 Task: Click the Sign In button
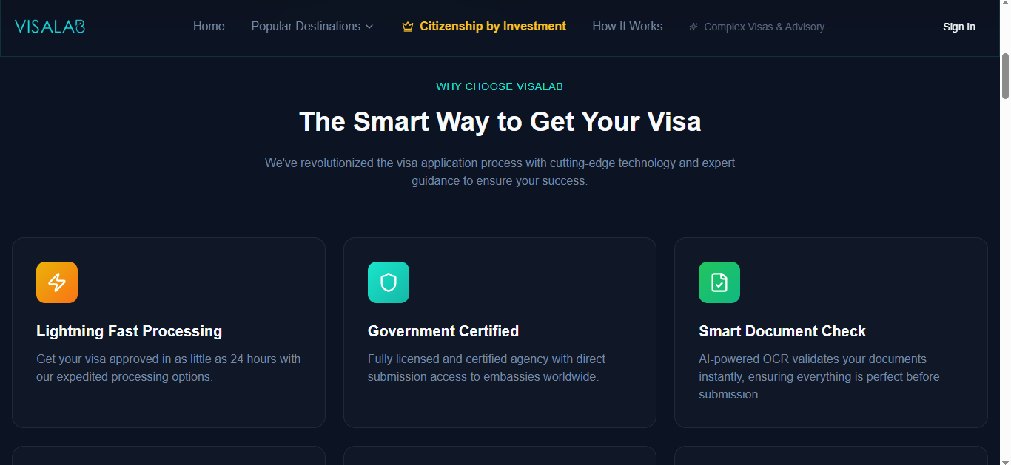coord(959,27)
